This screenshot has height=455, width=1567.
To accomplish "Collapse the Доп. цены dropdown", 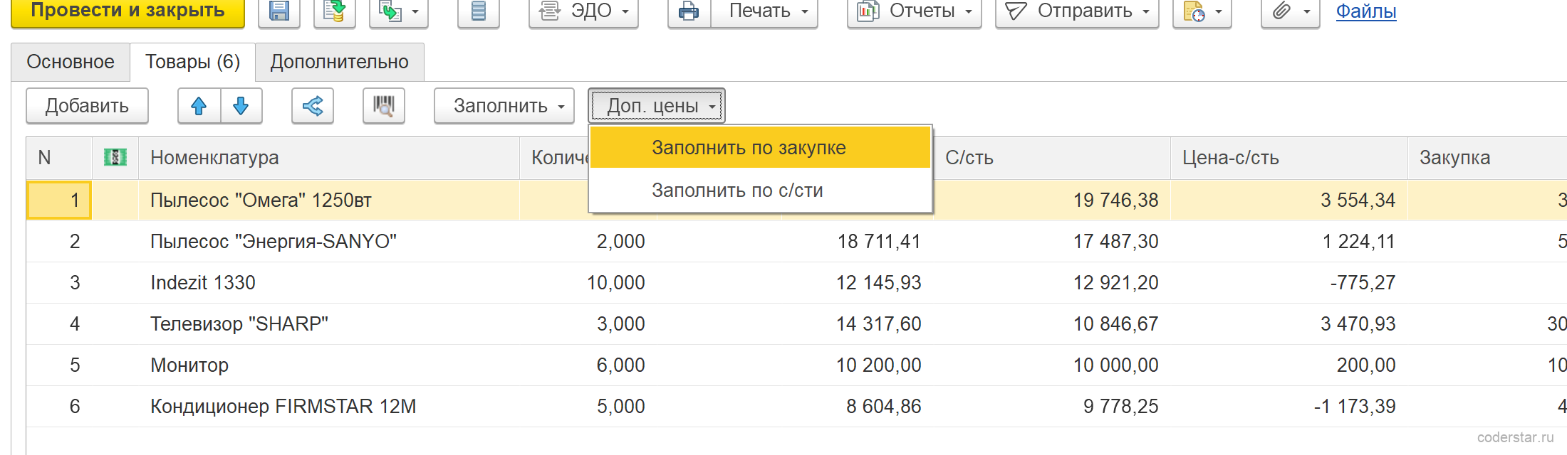I will (657, 106).
